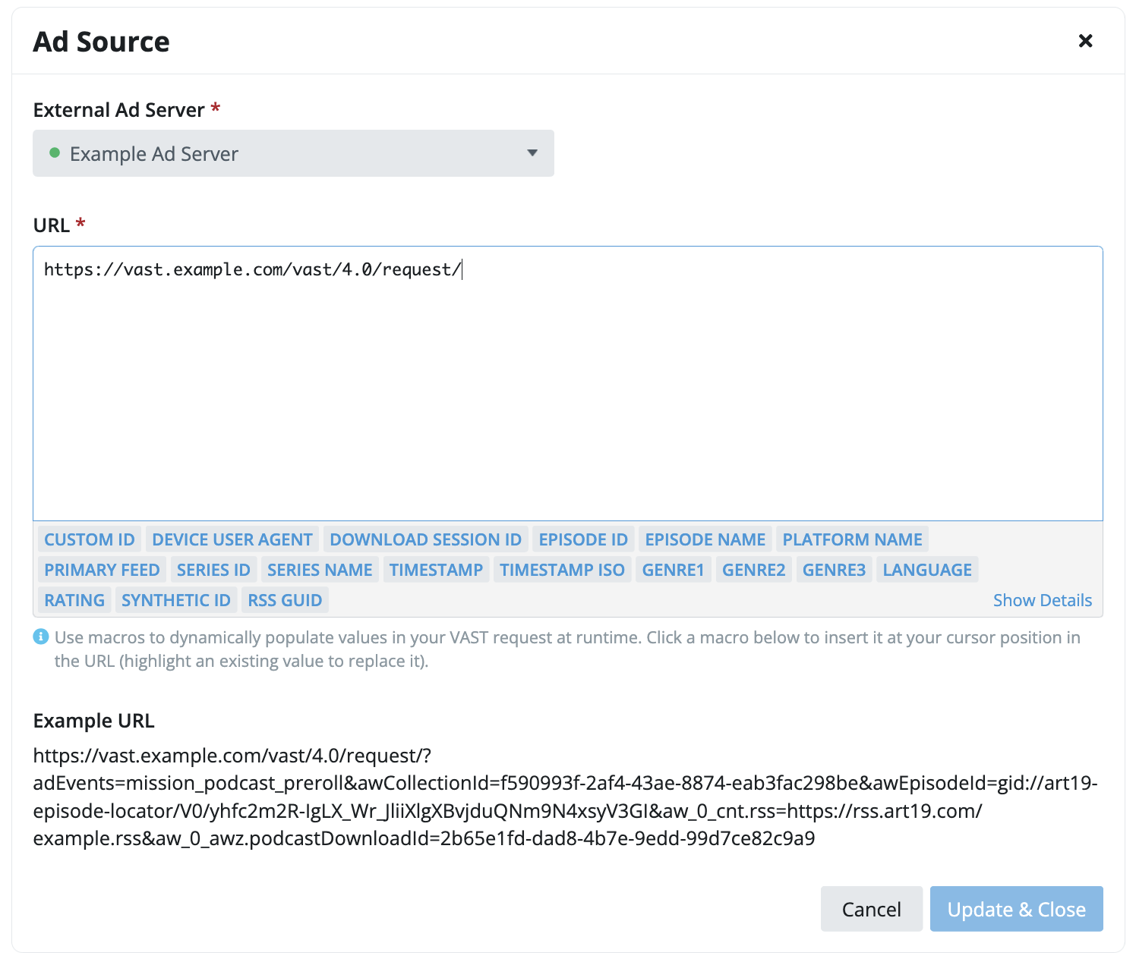The image size is (1136, 962).
Task: Insert the PRIMARY FEED macro
Action: pyautogui.click(x=102, y=570)
